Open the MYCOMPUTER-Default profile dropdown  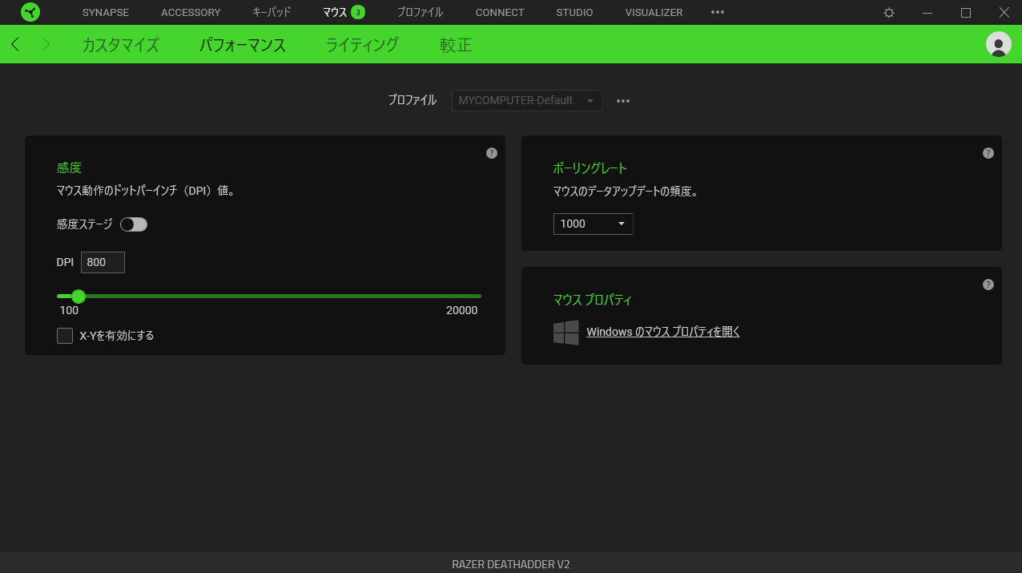pos(527,100)
